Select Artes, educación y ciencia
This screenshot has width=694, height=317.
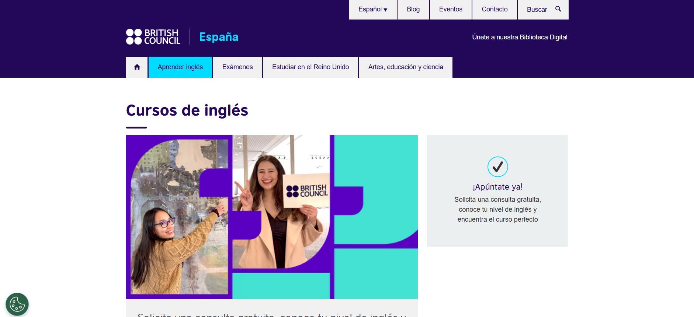pos(406,67)
